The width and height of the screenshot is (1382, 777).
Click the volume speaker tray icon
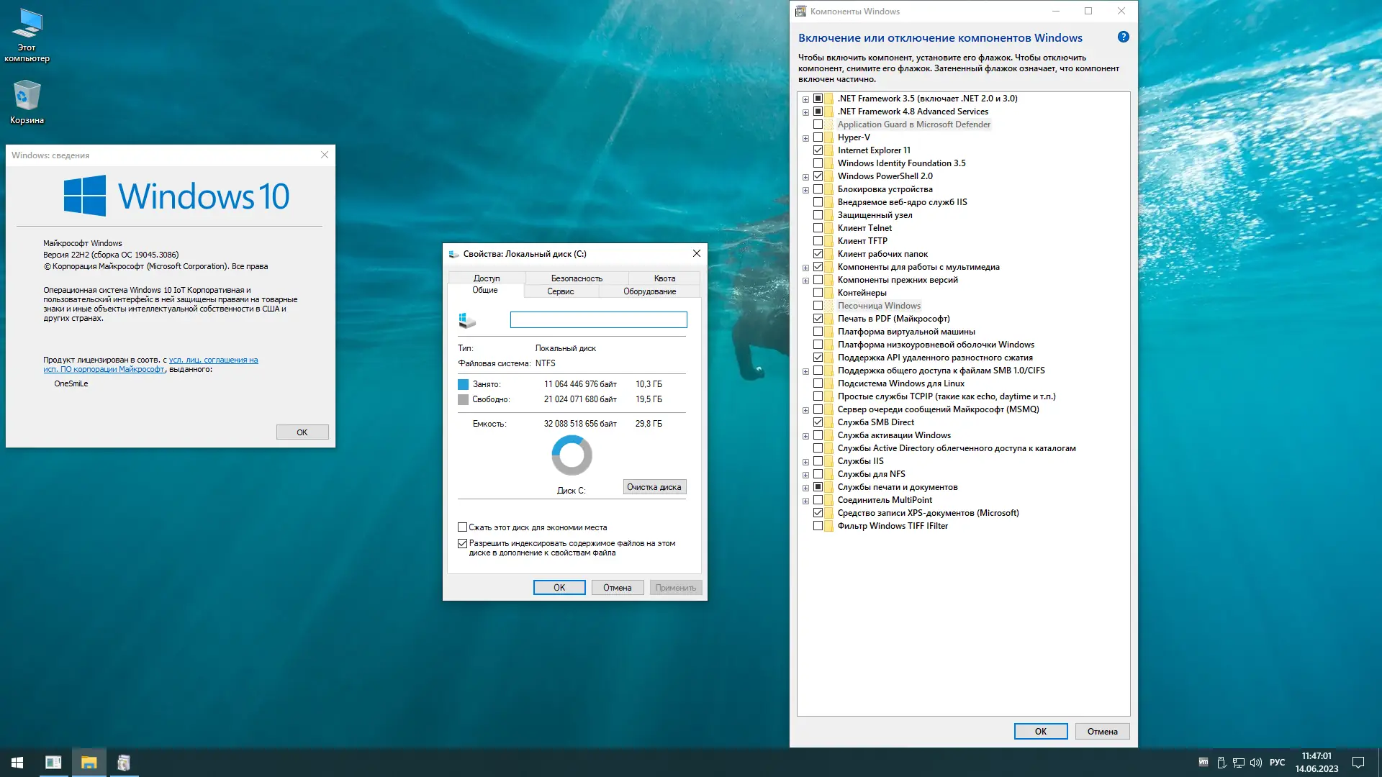pos(1256,763)
